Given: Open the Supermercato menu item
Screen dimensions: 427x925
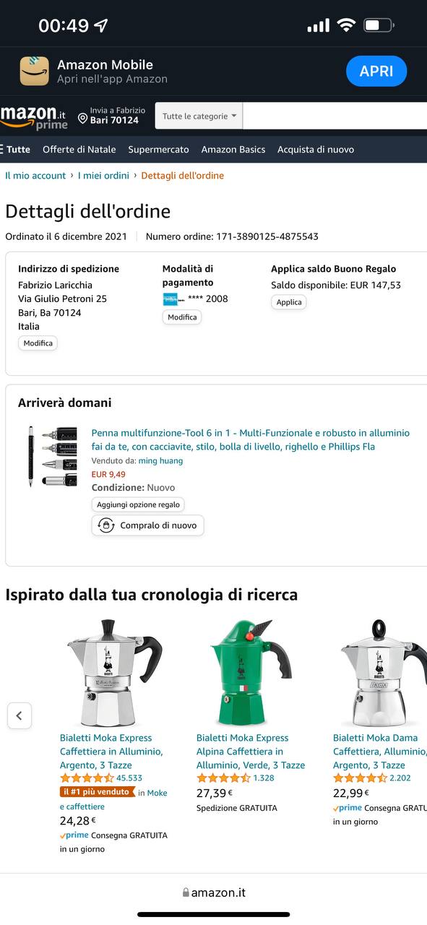Looking at the screenshot, I should [x=158, y=150].
